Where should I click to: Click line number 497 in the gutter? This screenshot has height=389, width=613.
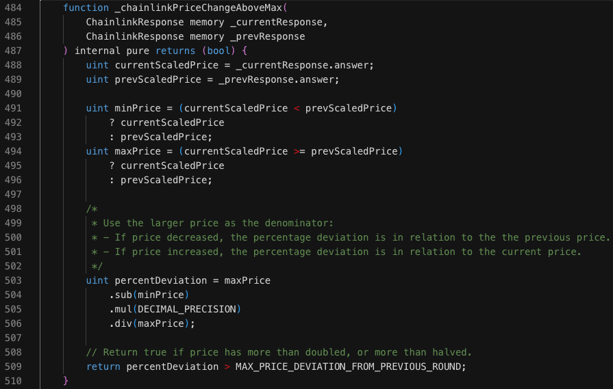pos(12,194)
